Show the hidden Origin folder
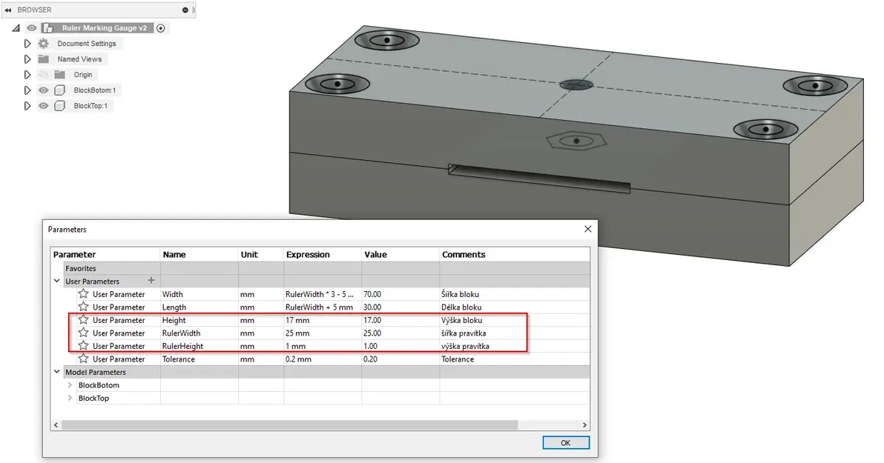 point(44,74)
